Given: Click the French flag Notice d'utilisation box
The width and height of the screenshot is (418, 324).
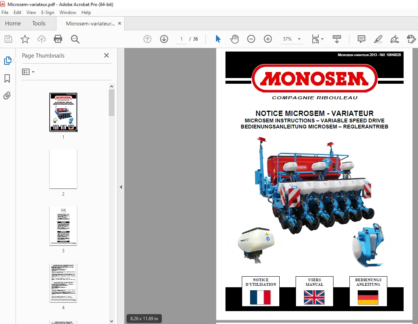Looking at the screenshot, I should click(x=261, y=291).
